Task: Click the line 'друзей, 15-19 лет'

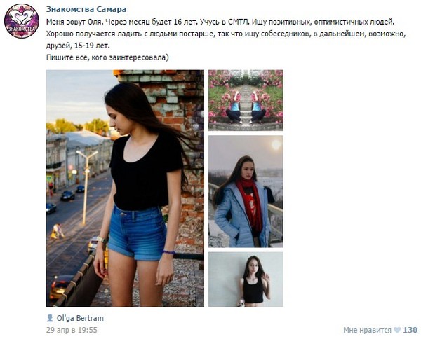Action: 78,46
